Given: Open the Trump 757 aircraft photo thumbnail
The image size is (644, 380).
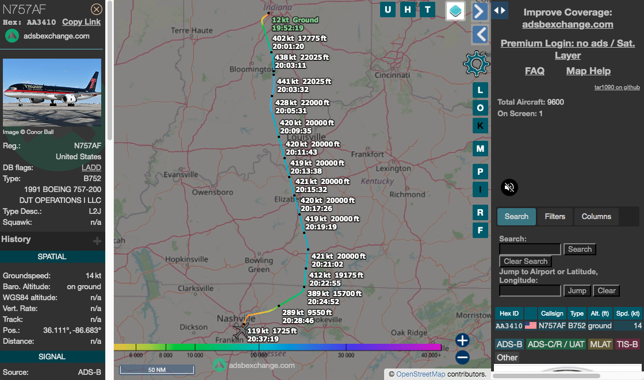Looking at the screenshot, I should [x=52, y=93].
